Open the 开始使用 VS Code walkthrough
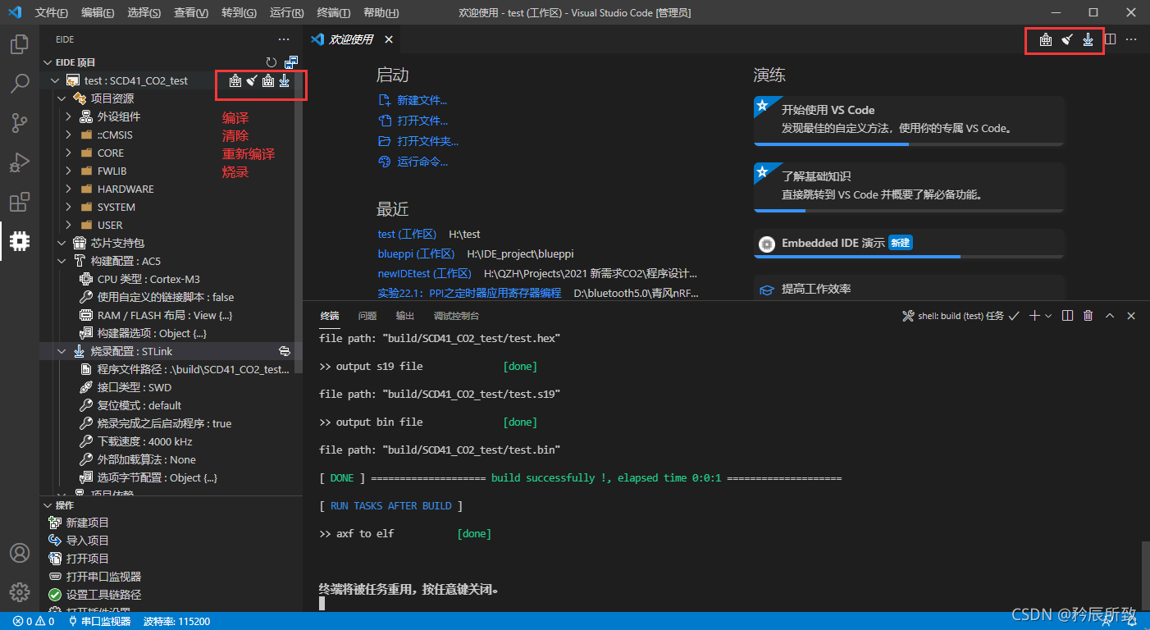The image size is (1150, 630). [908, 120]
